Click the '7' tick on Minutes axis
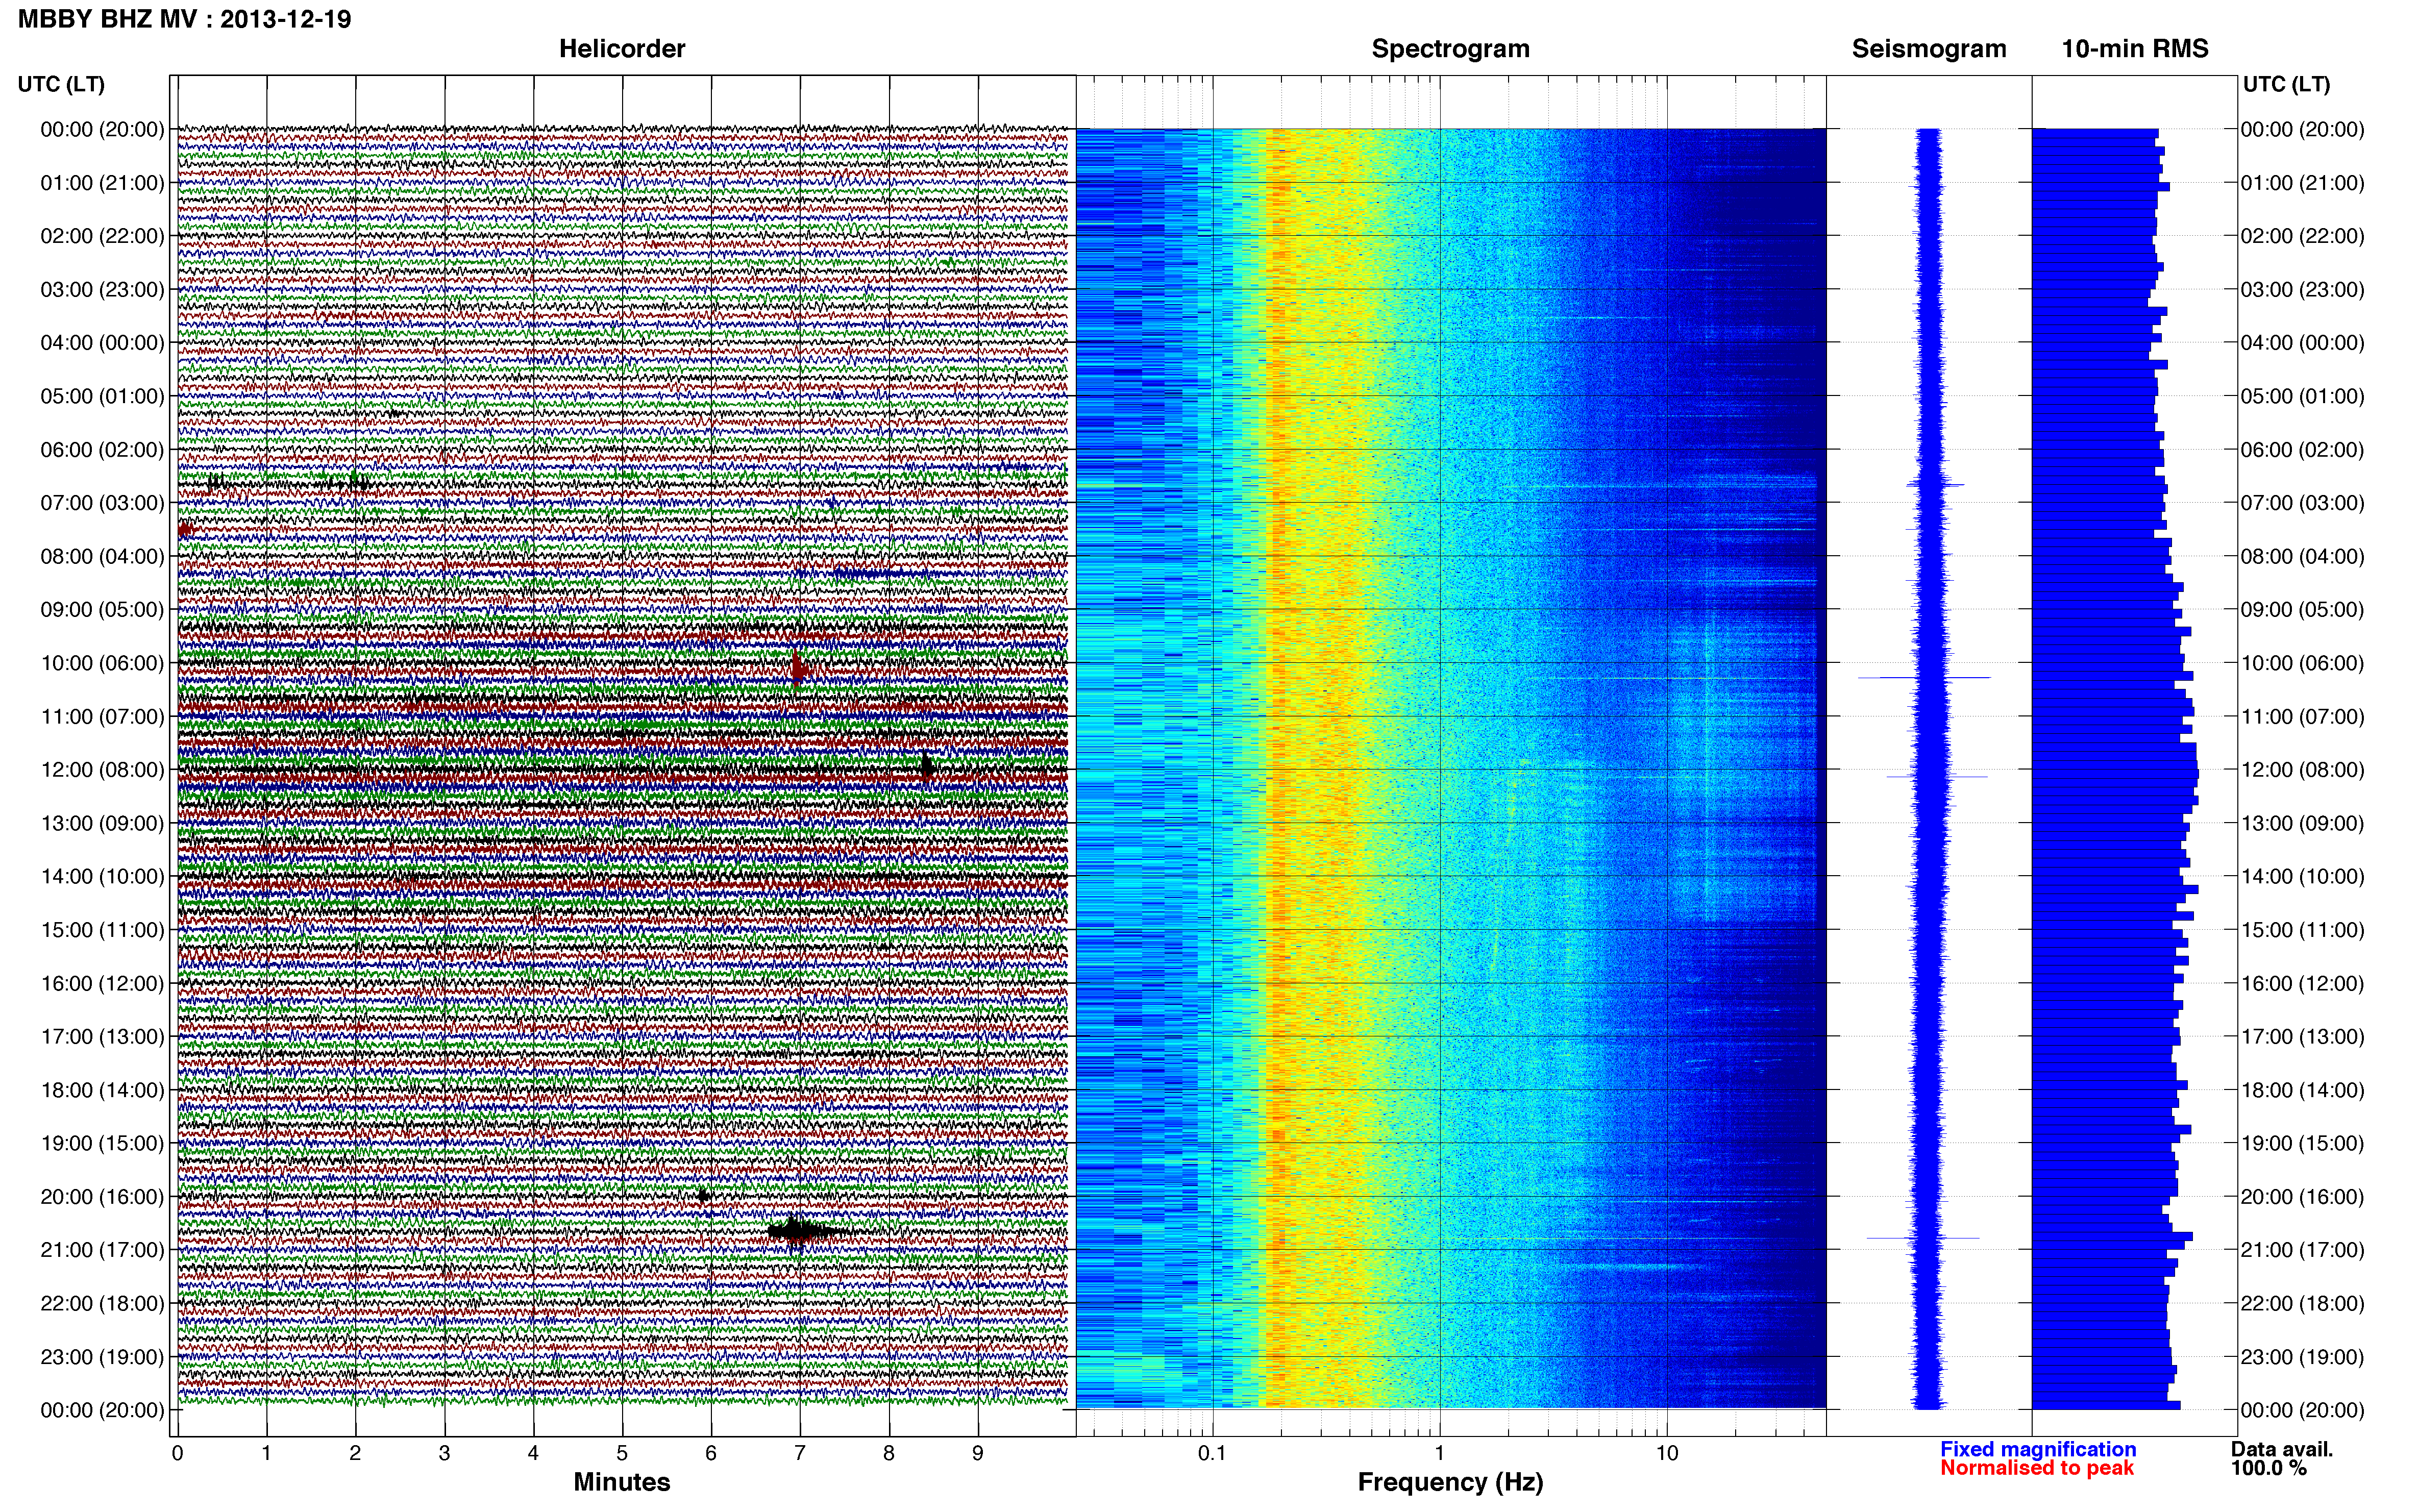 [800, 1453]
